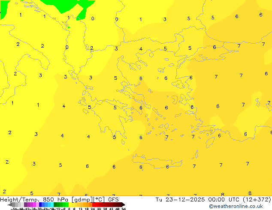This screenshot has height=210, width=272.
Task: Click the 'Tu' weekday abbreviation
Action: (x=159, y=200)
